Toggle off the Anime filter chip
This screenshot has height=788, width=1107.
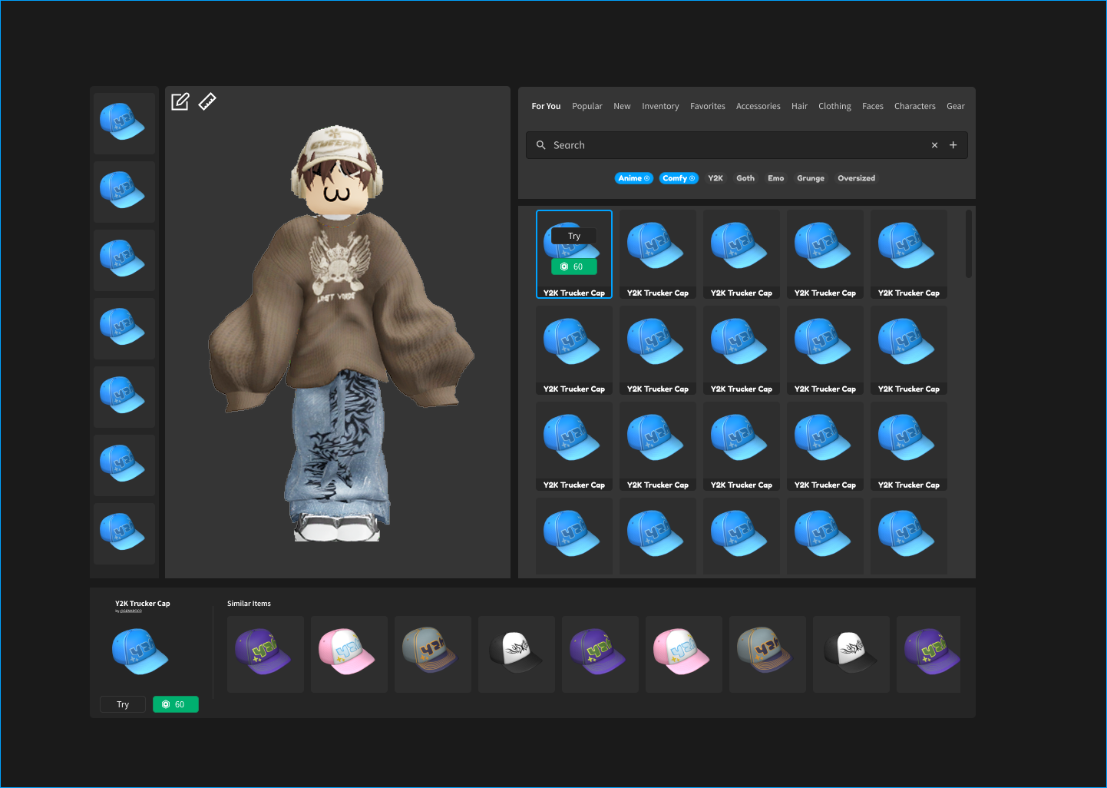[633, 178]
